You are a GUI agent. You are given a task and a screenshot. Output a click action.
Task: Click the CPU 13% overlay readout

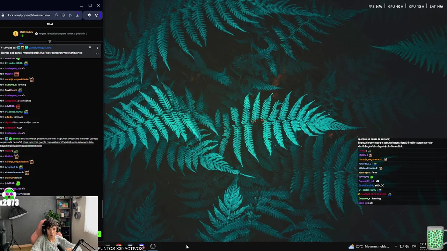pyautogui.click(x=417, y=7)
